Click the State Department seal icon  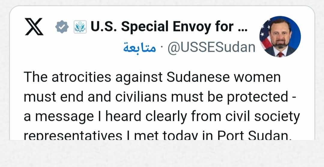[x=80, y=28]
